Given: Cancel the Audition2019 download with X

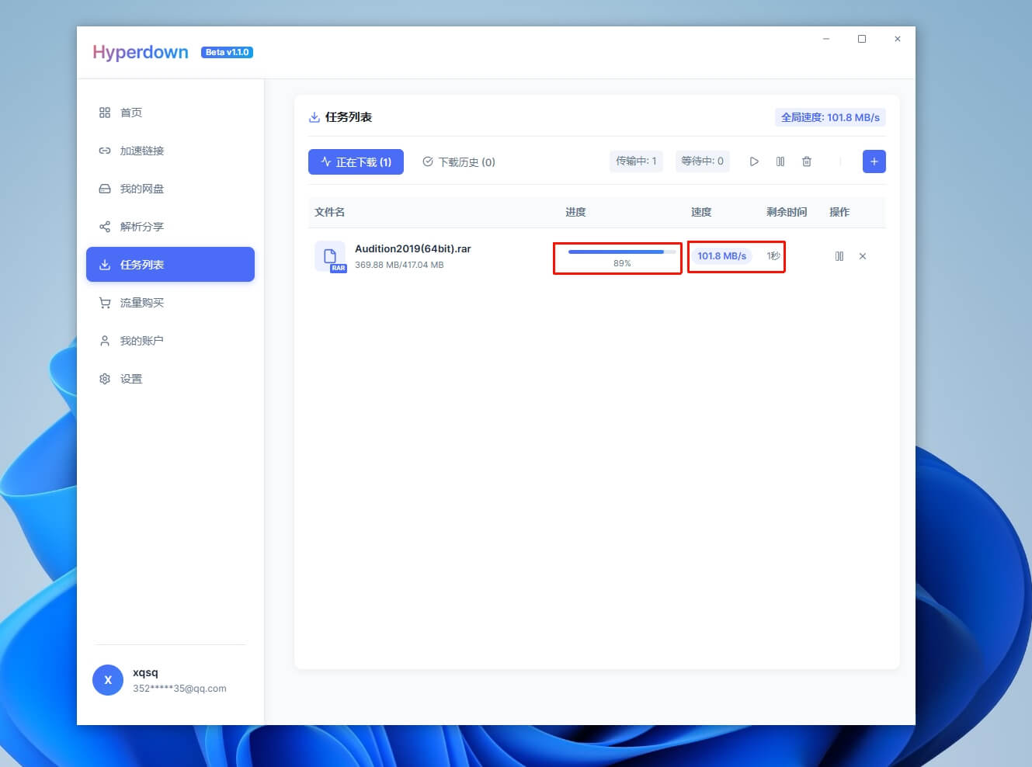Looking at the screenshot, I should click(x=863, y=256).
